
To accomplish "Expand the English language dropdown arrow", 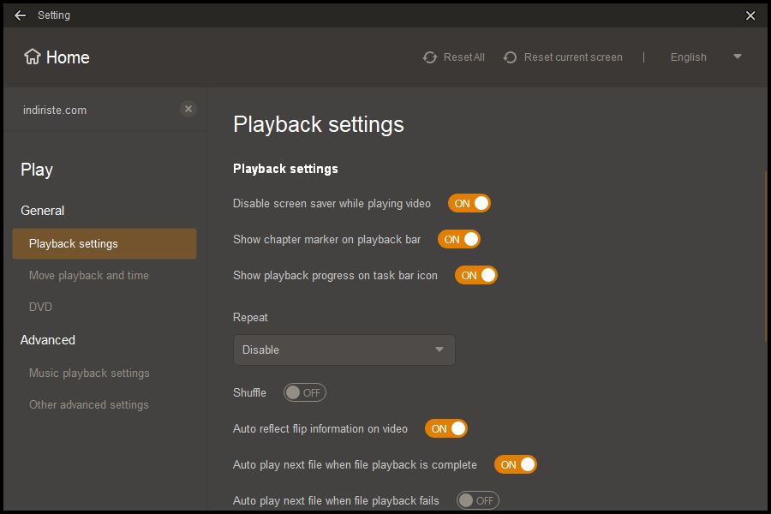I will click(737, 57).
